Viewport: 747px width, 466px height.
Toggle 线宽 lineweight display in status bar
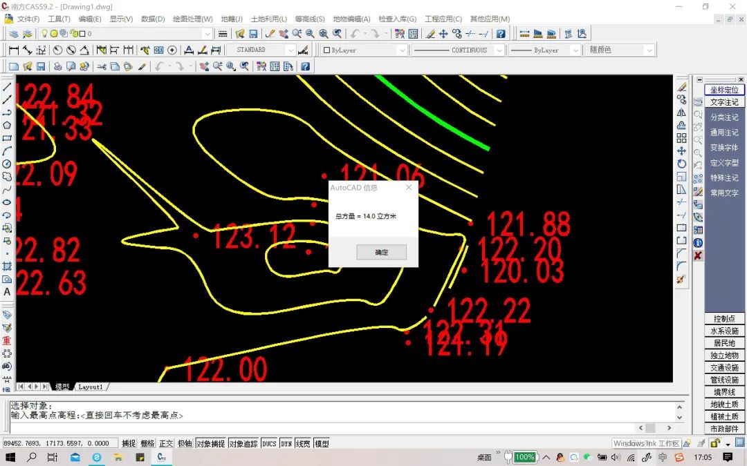(x=303, y=443)
